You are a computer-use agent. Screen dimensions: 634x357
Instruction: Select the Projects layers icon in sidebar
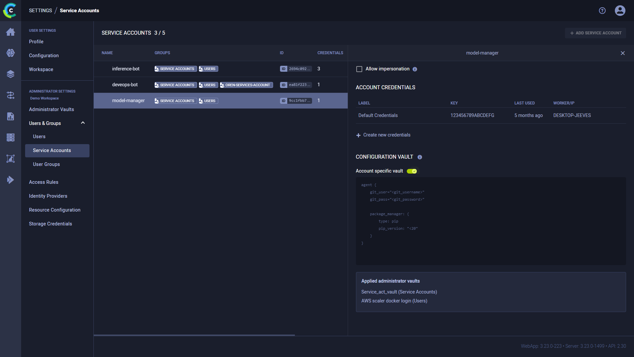[11, 74]
